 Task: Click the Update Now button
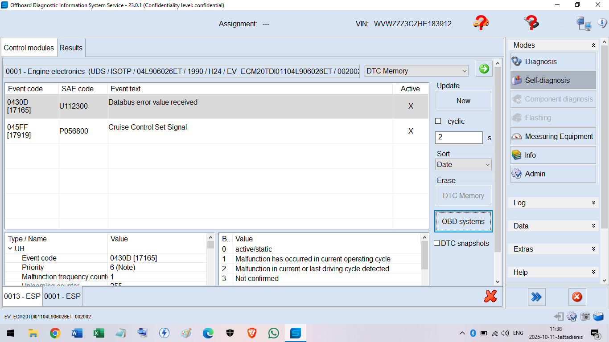click(463, 101)
